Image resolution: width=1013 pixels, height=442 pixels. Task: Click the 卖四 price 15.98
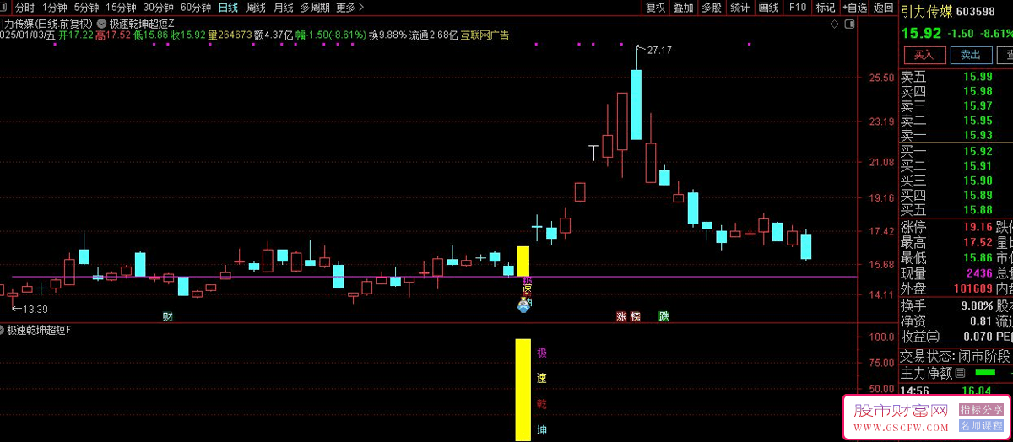978,91
